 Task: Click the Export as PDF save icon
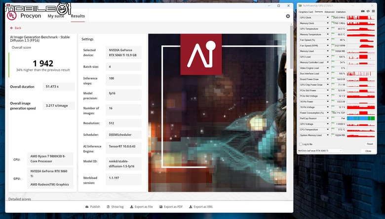tap(161, 207)
